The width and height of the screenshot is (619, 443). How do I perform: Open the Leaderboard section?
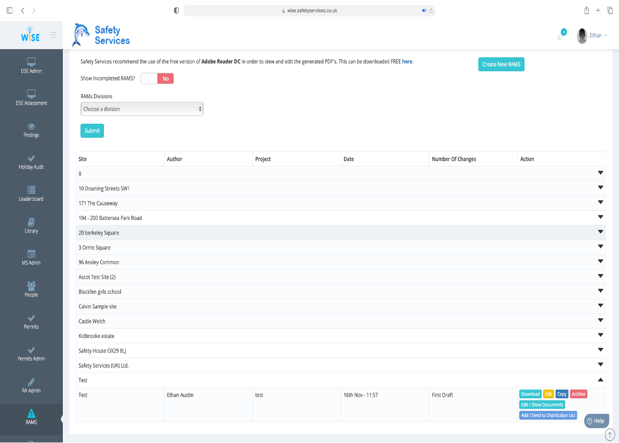tap(31, 194)
